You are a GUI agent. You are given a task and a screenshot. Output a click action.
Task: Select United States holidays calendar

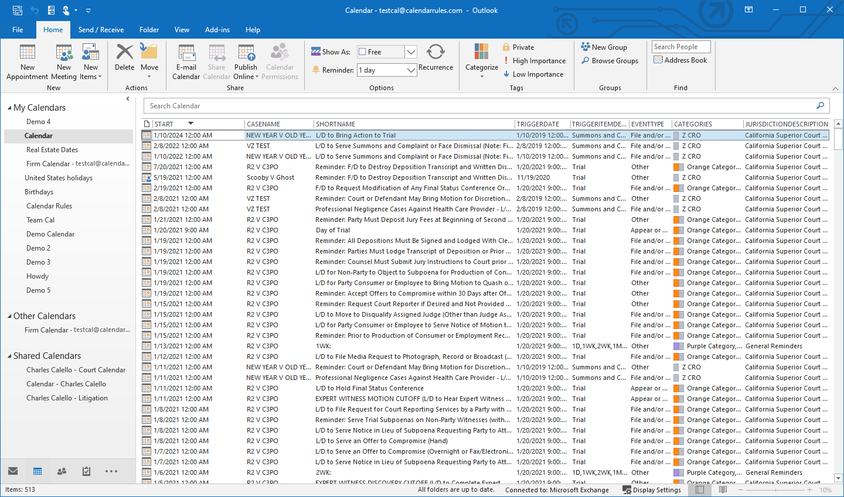point(59,178)
